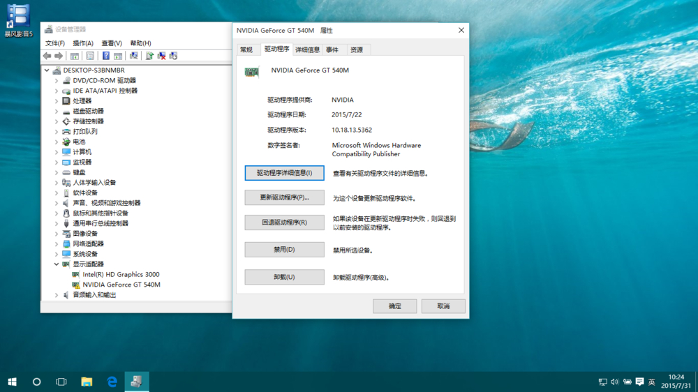Viewport: 698px width, 392px height.
Task: Expand the IDE ATA/ATAPI 控制器 node
Action: 57,91
